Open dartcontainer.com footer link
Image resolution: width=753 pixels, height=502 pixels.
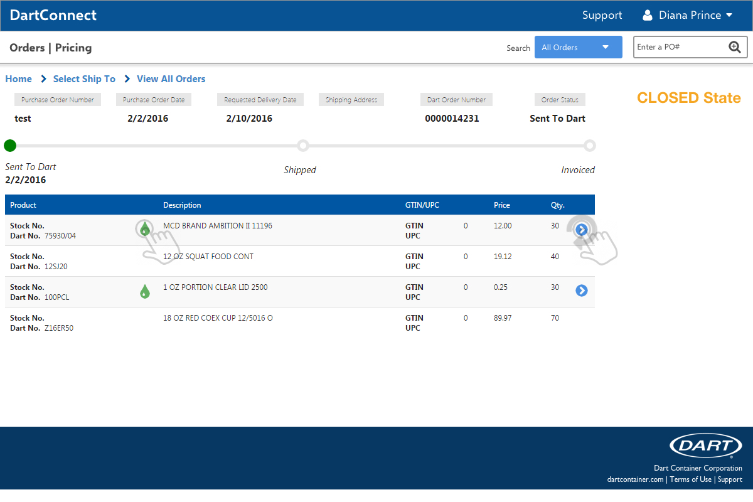(636, 479)
